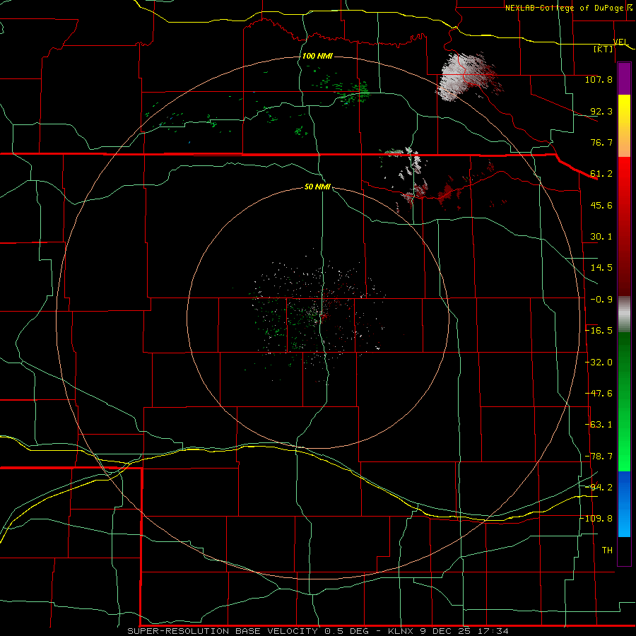The width and height of the screenshot is (636, 636).
Task: Select the -16.5 scale value
Action: tap(599, 331)
